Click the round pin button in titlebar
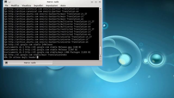 (x=10, y=2)
